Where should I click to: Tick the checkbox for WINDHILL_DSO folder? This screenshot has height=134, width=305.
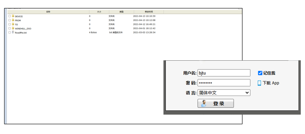pos(10,29)
